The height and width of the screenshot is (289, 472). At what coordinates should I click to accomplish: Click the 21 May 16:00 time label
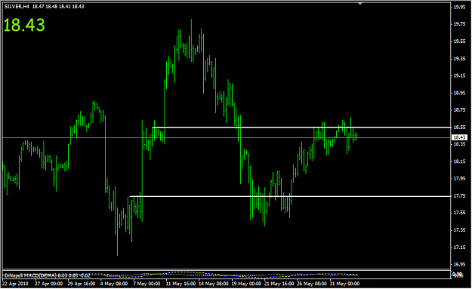pyautogui.click(x=279, y=284)
